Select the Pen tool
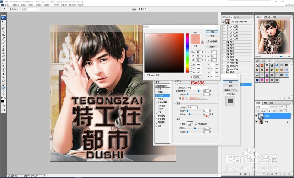294x178 pixels. coord(3,71)
